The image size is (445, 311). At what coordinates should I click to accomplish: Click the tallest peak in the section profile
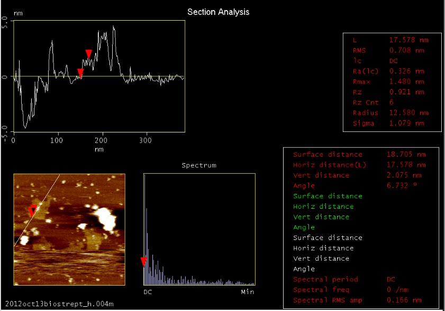pyautogui.click(x=113, y=26)
